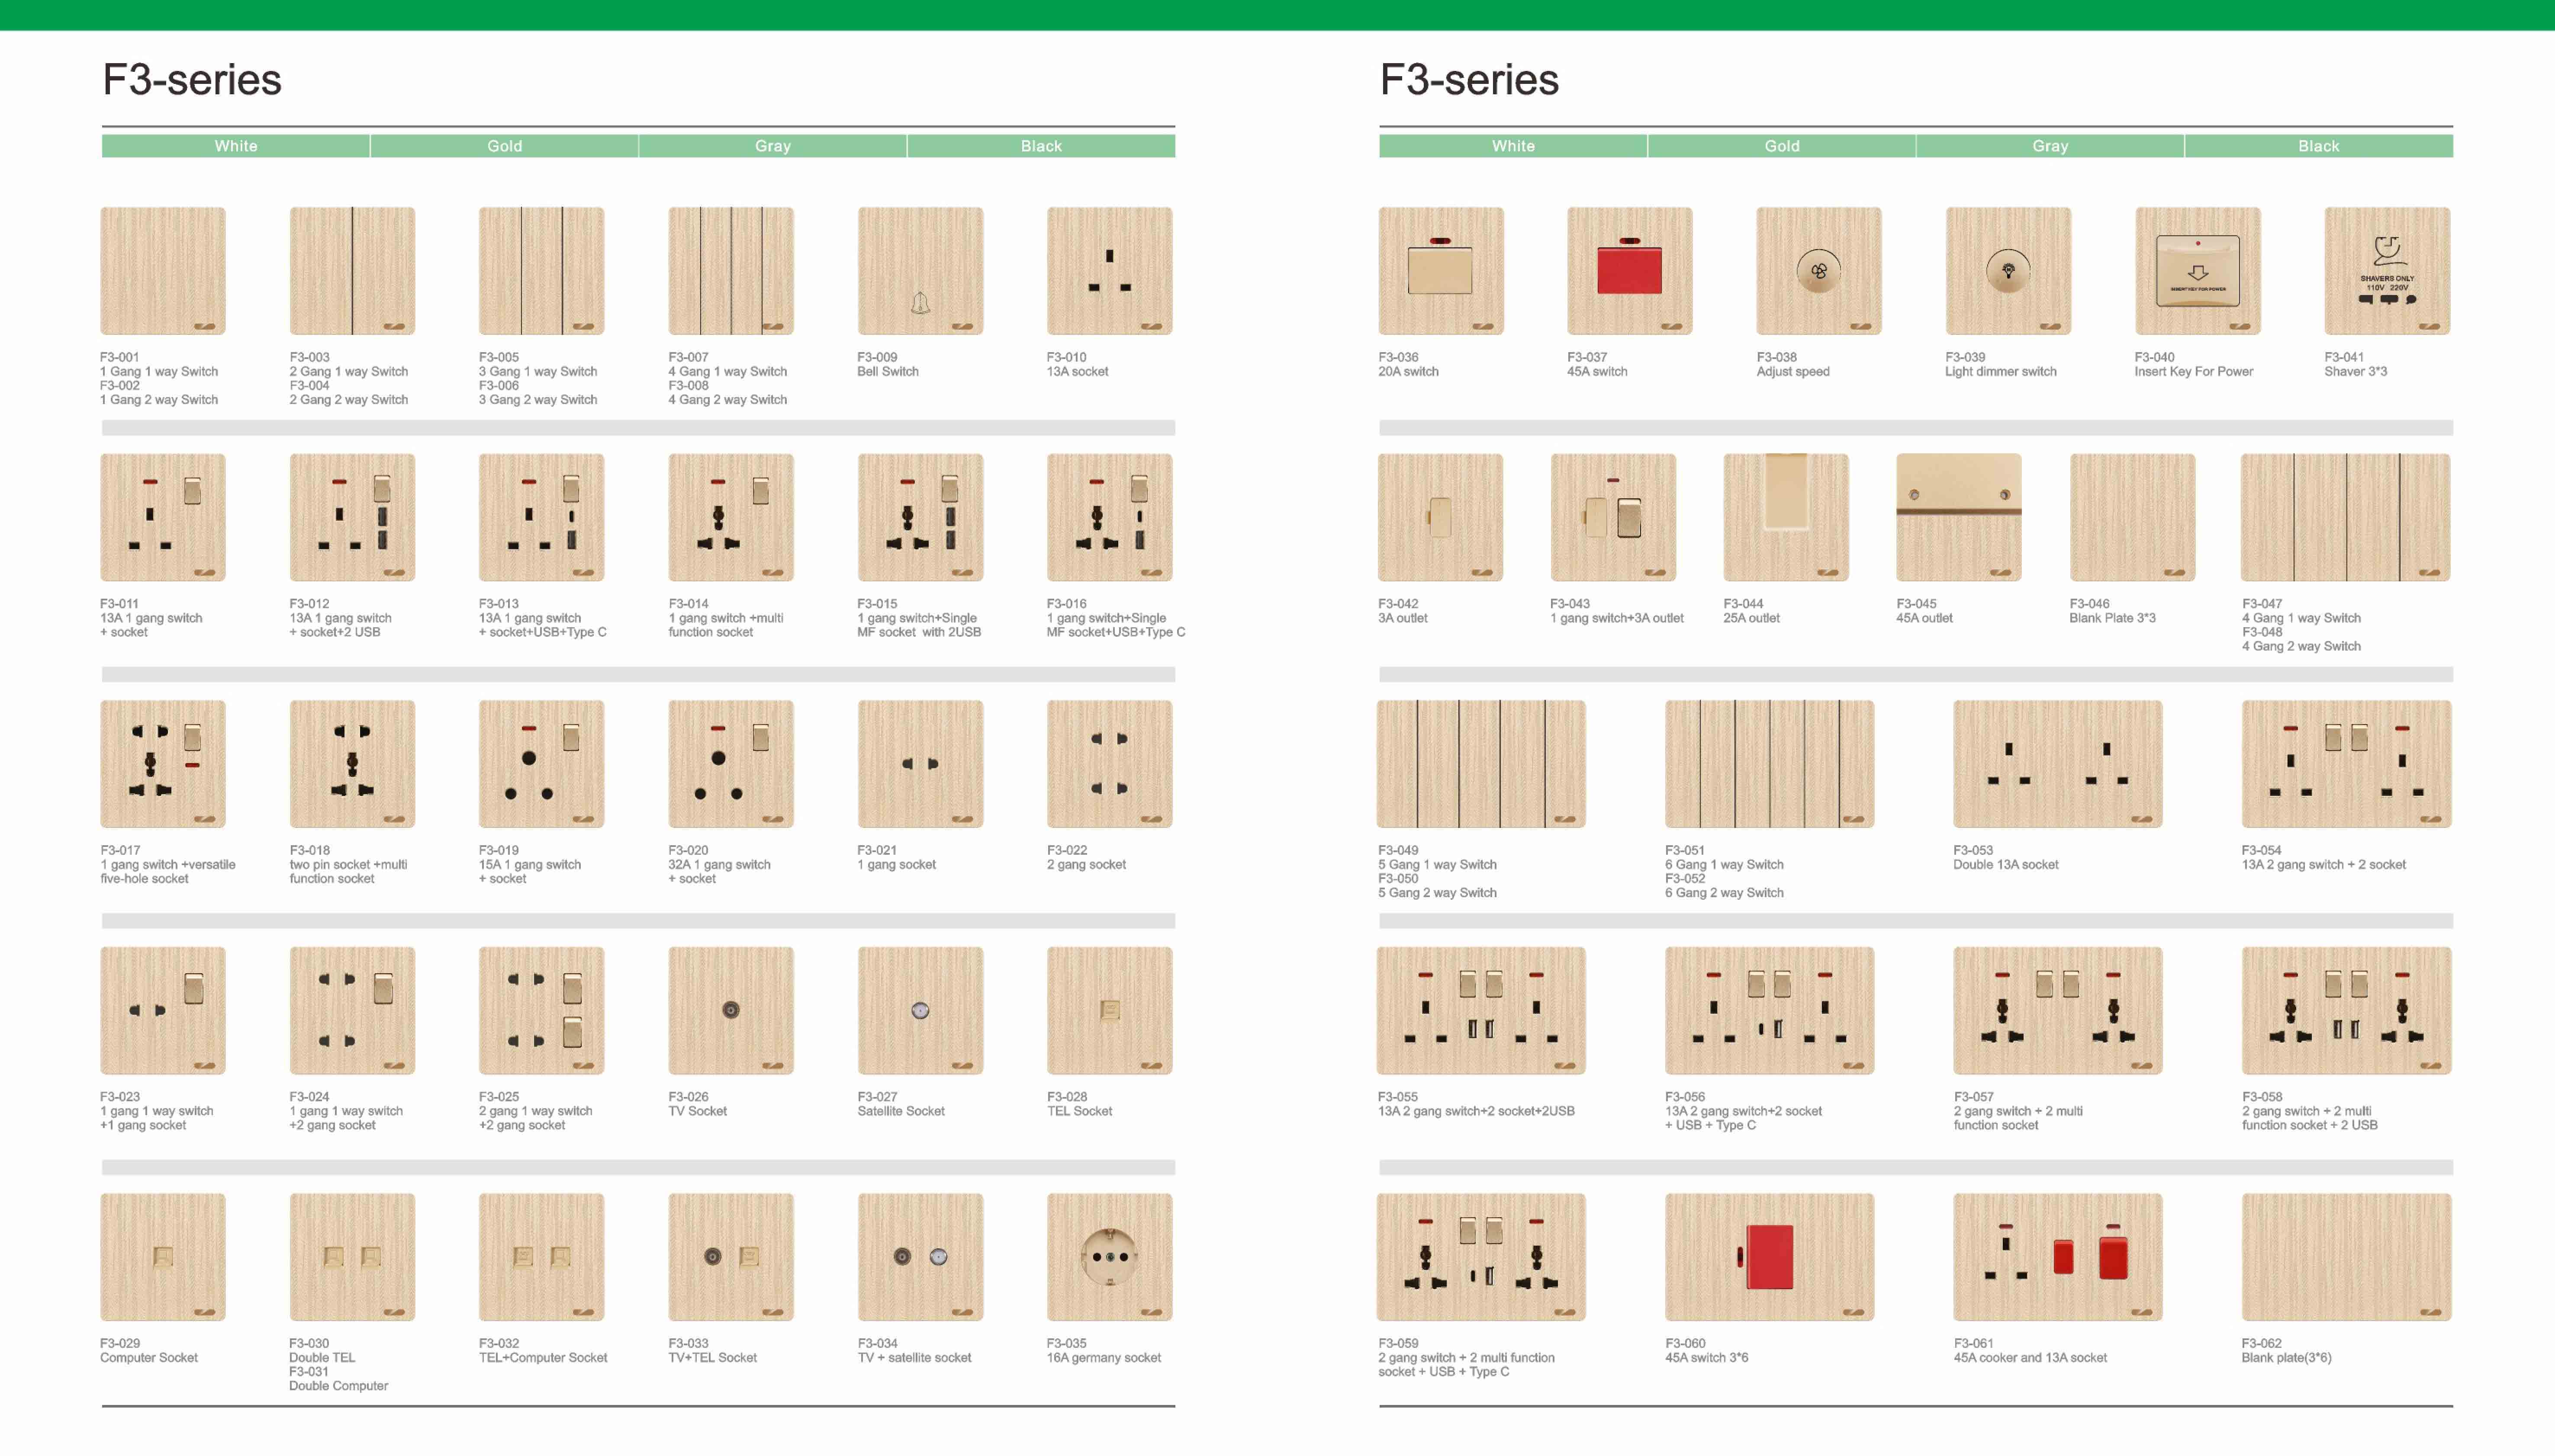Select the F3-023 switch +1 gang socket image

pyautogui.click(x=163, y=1011)
